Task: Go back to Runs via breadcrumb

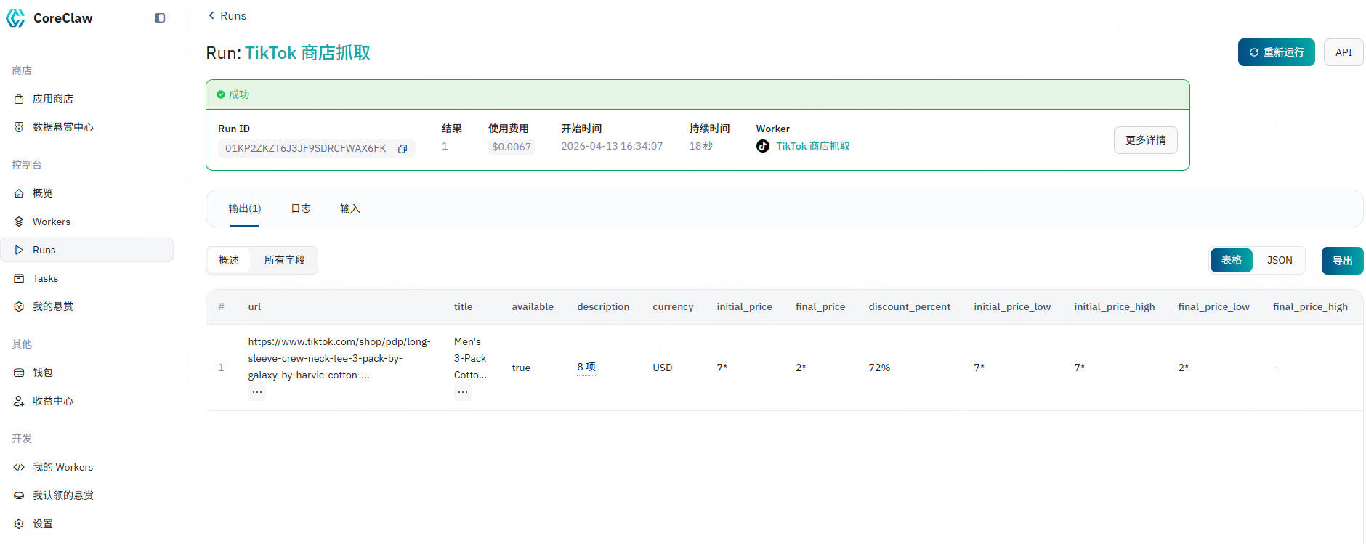Action: pos(227,15)
